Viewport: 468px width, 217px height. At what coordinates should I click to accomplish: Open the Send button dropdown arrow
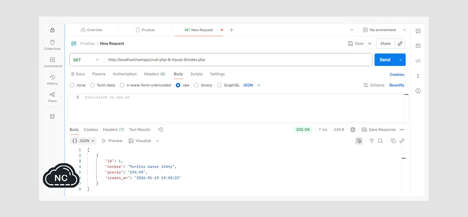pyautogui.click(x=400, y=60)
